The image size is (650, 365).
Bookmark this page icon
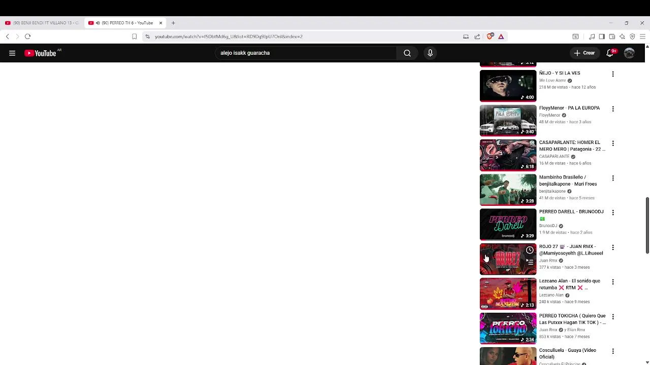tap(134, 36)
